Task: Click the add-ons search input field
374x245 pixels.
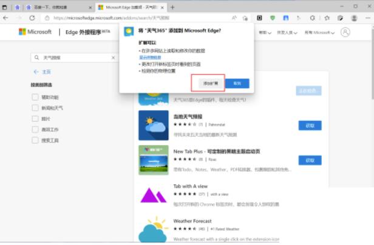Action: (x=75, y=57)
